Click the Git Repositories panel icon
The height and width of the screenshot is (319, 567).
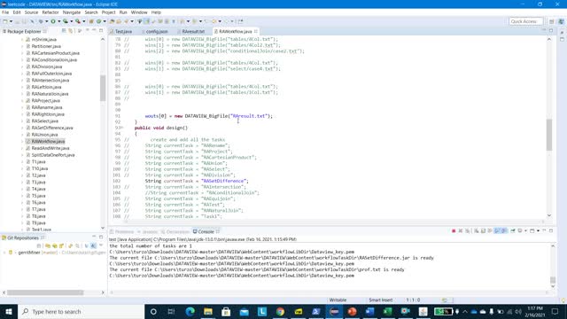[x=4, y=237]
